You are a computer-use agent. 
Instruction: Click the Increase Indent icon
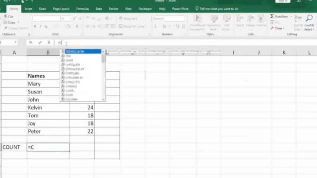click(x=112, y=26)
